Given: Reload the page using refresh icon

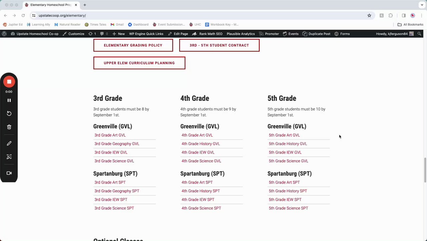Looking at the screenshot, I should [x=23, y=15].
